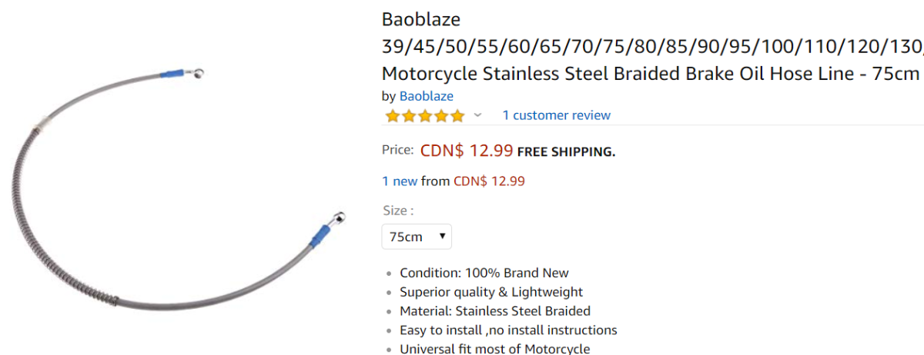Click the Superior quality & Lightweight bullet
This screenshot has width=924, height=355.
[x=490, y=292]
